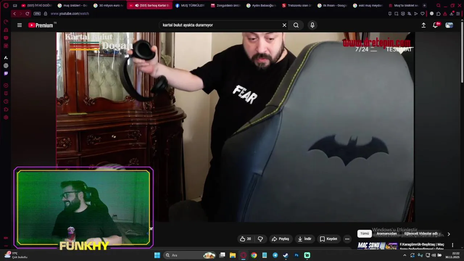Switch to the Muş'ta bisiklet tab
The height and width of the screenshot is (261, 464).
point(403,5)
